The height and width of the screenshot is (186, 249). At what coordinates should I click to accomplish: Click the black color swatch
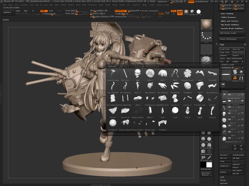pyautogui.click(x=203, y=164)
